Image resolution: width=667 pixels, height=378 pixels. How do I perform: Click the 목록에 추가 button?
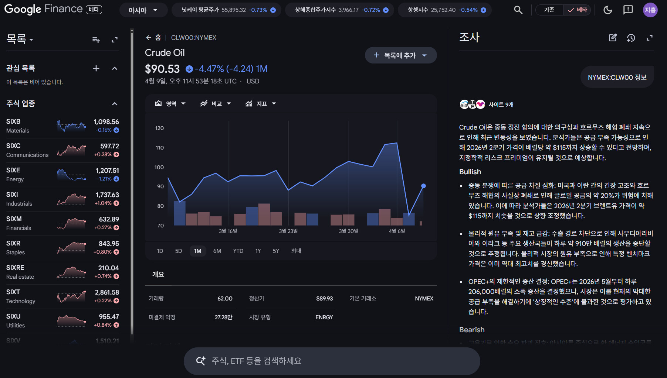pos(401,55)
